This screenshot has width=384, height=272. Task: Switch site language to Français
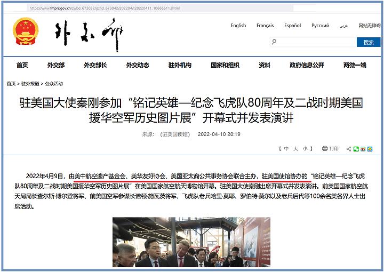pos(265,26)
